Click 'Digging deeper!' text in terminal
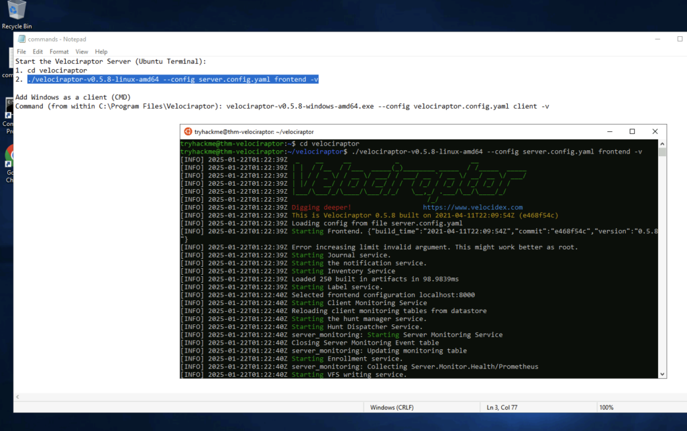 [x=321, y=207]
